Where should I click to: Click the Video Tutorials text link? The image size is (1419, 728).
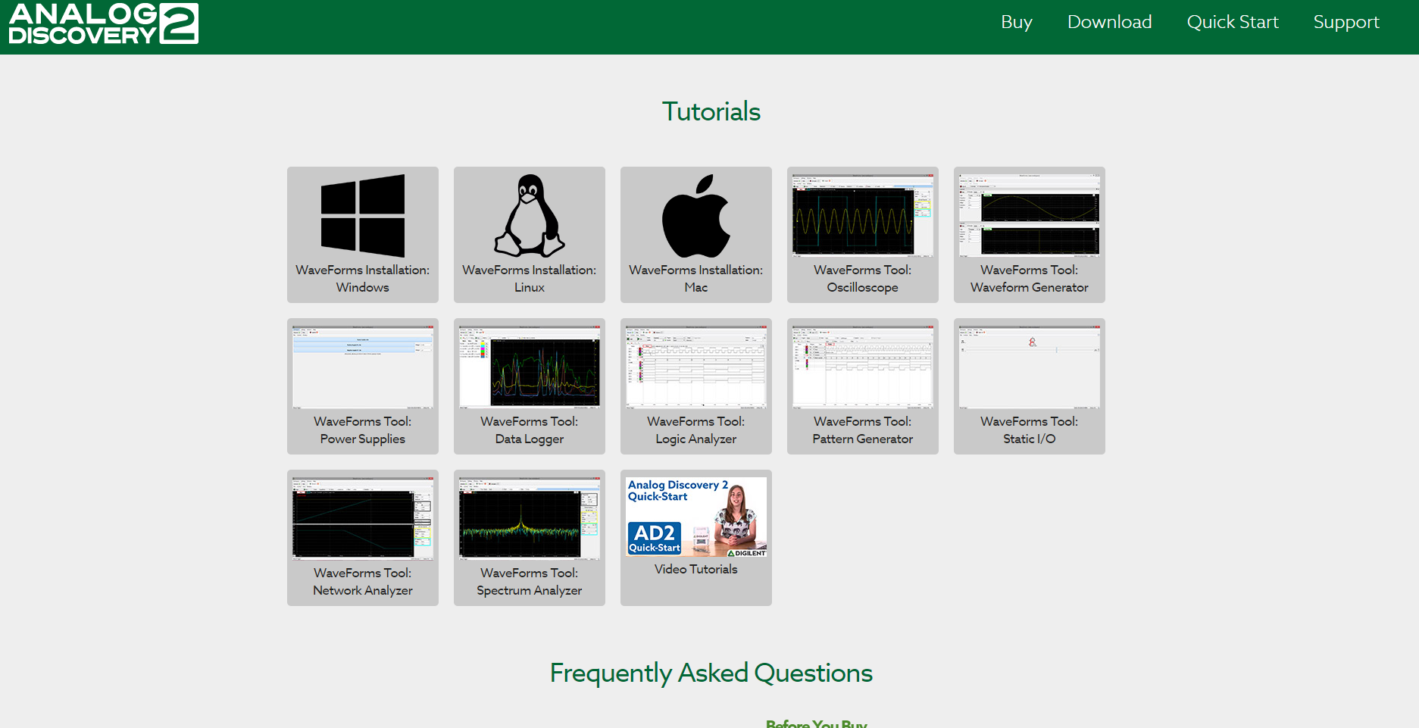pos(695,569)
